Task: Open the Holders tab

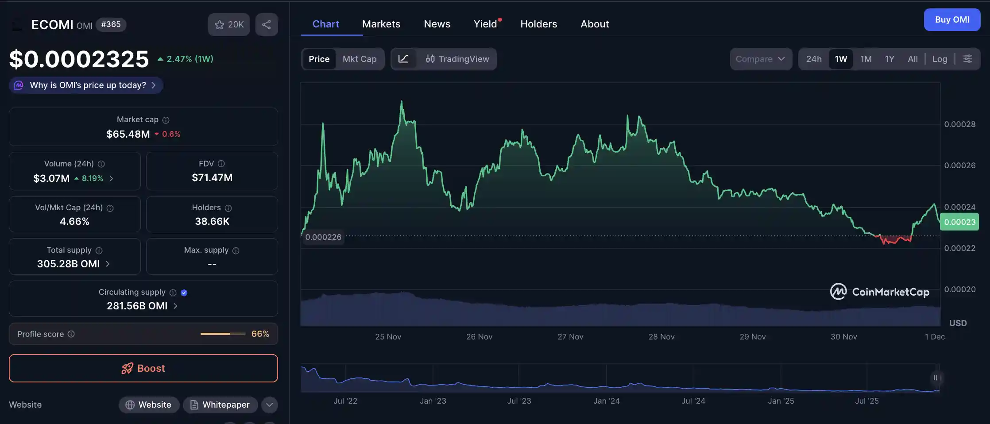Action: point(538,24)
